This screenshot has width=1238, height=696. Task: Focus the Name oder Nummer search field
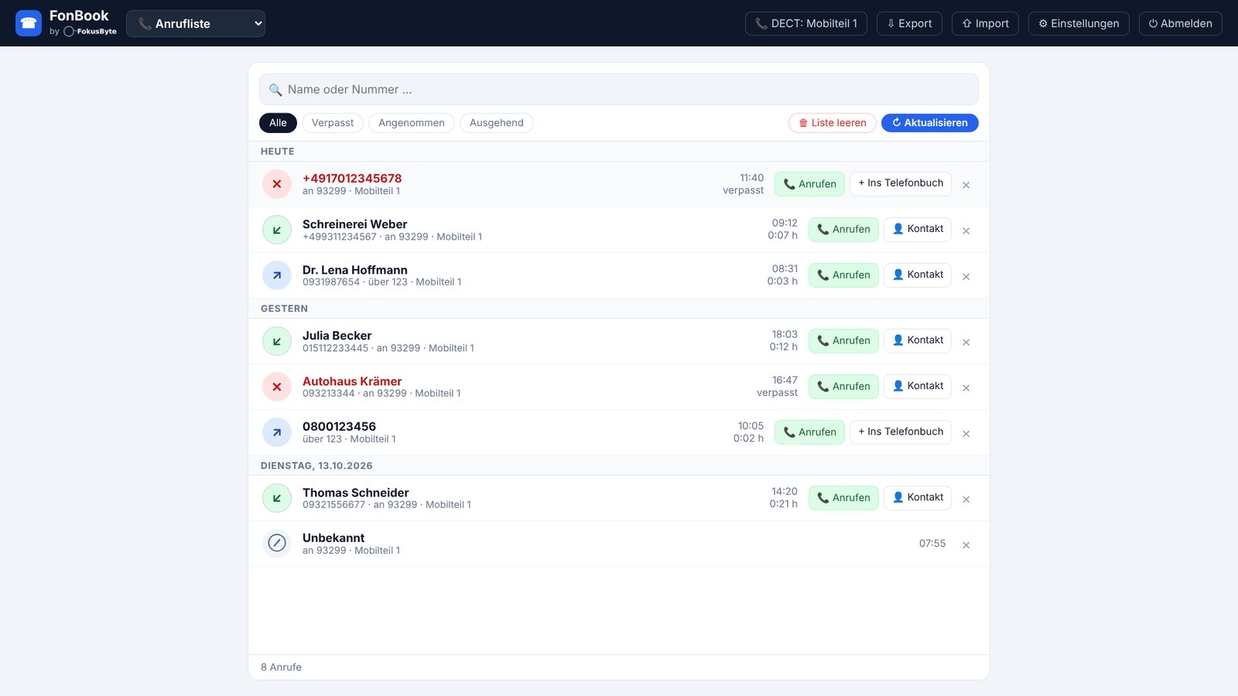[619, 90]
